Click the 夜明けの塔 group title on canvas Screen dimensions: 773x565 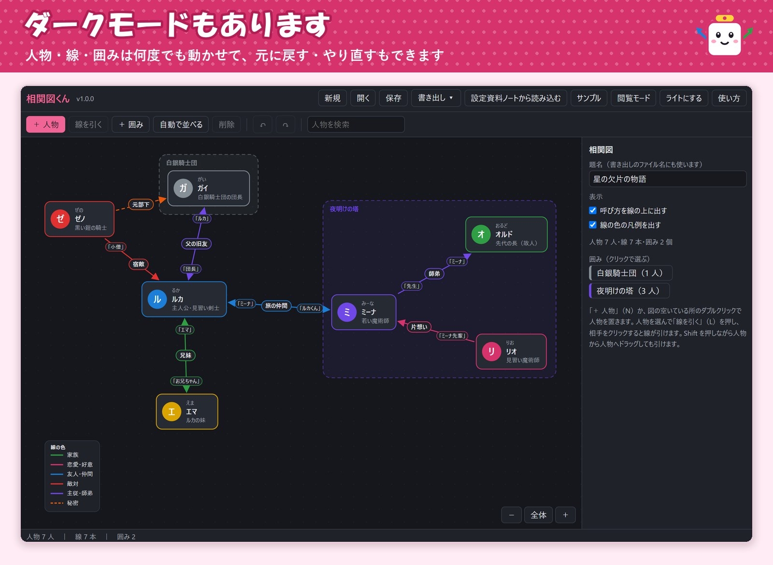tap(344, 209)
